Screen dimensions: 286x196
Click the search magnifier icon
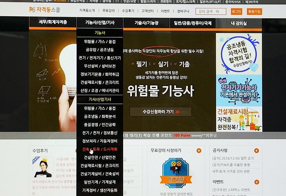tap(217, 11)
